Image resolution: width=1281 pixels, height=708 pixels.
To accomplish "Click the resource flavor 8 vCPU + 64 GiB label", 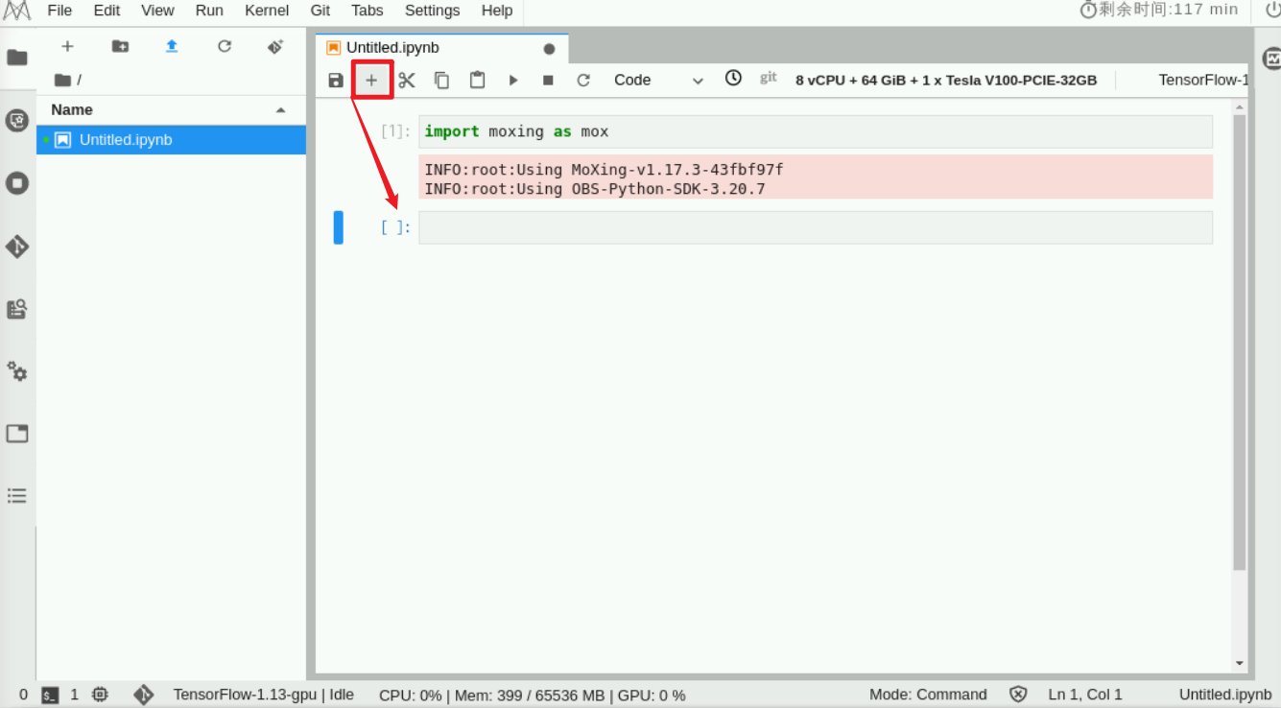I will 946,81.
